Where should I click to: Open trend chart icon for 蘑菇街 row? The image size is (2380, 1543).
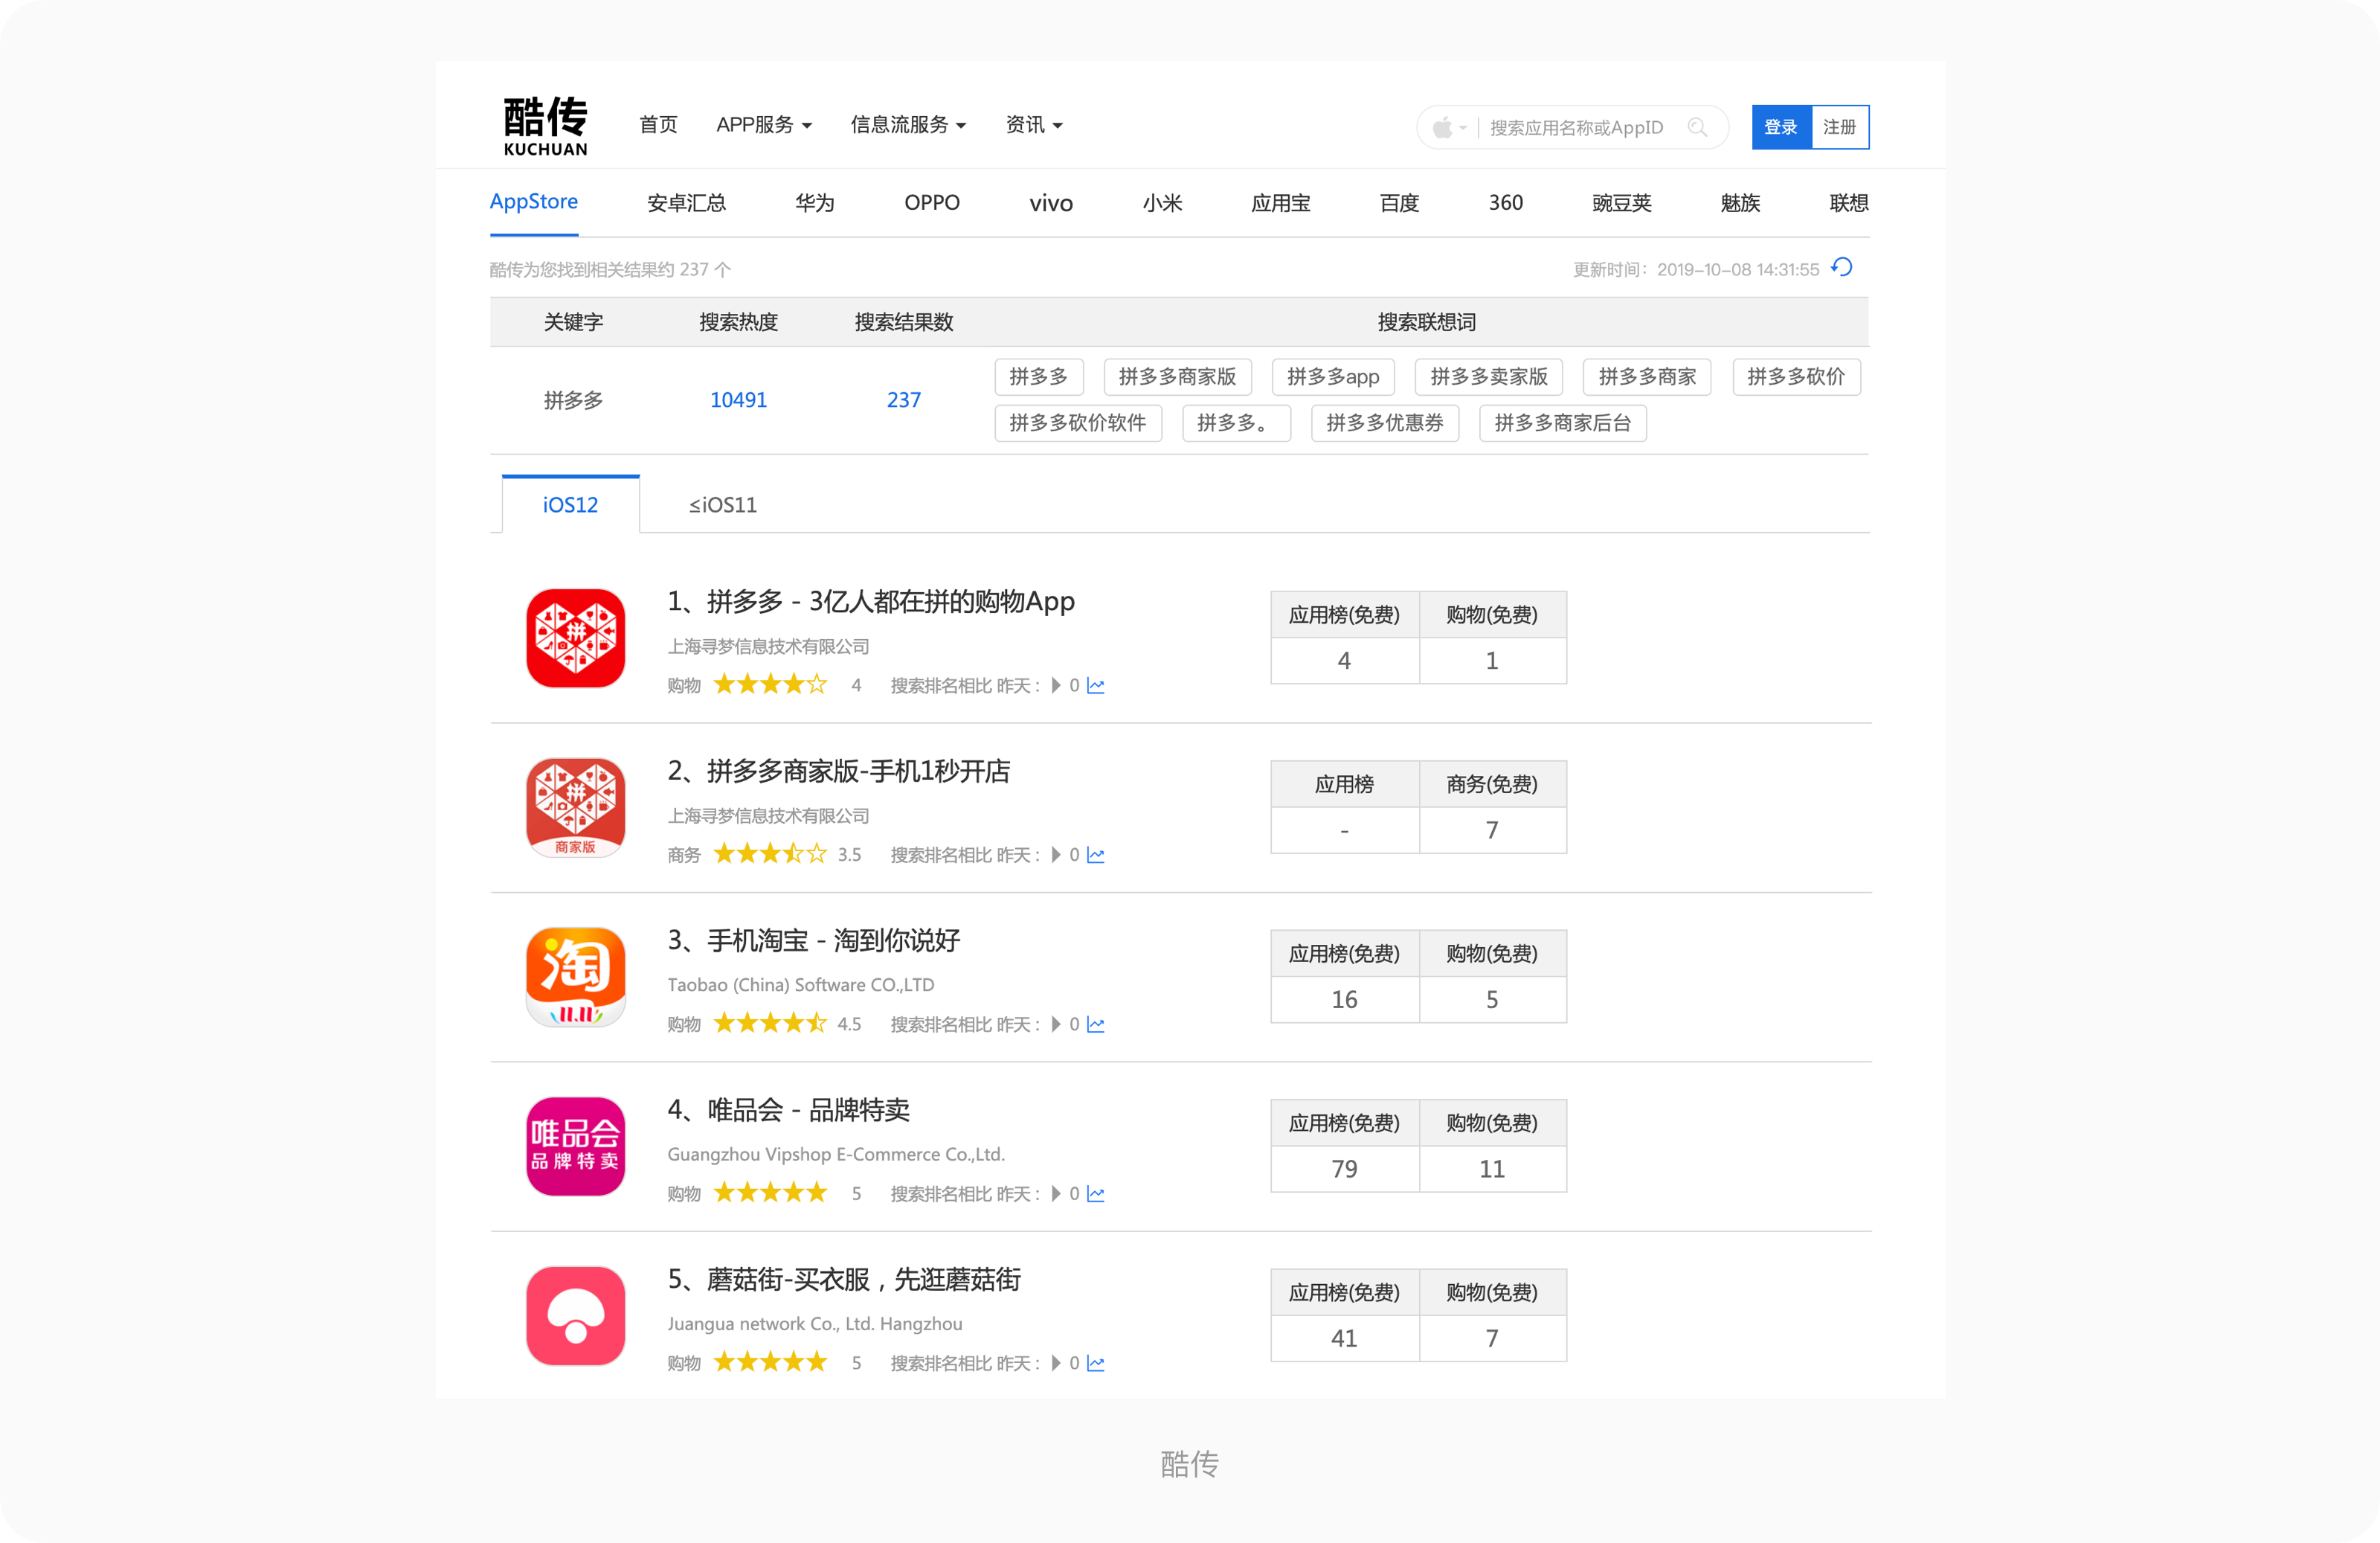click(x=1096, y=1364)
